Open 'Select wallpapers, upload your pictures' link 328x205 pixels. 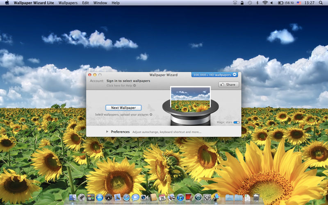pos(122,115)
